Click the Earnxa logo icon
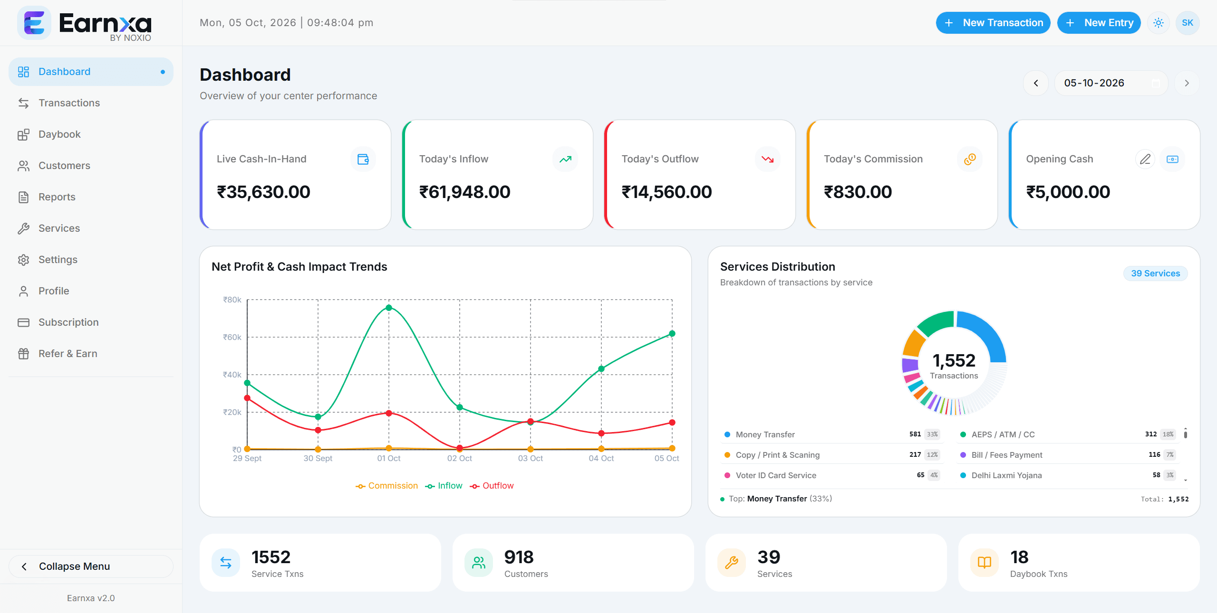This screenshot has height=613, width=1217. point(34,23)
